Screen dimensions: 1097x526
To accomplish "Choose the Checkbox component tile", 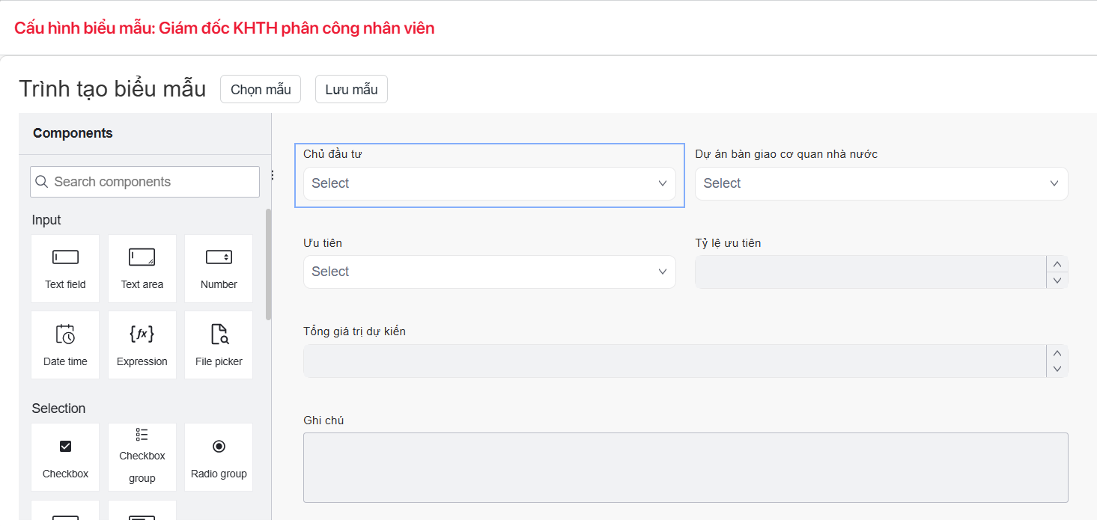I will tap(65, 457).
